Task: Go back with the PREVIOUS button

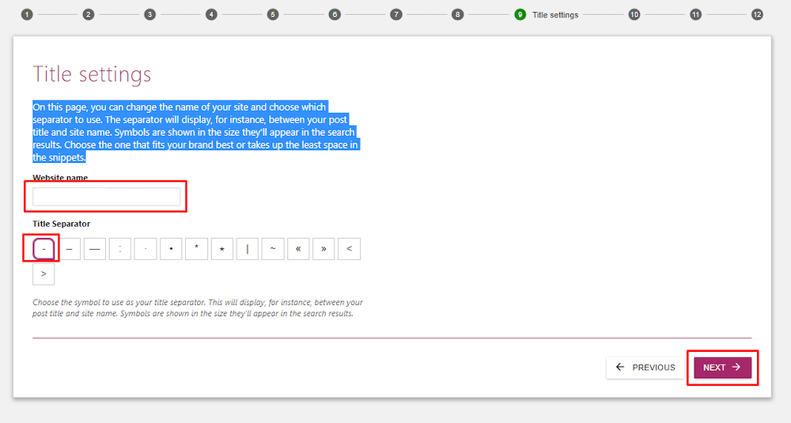Action: tap(645, 368)
